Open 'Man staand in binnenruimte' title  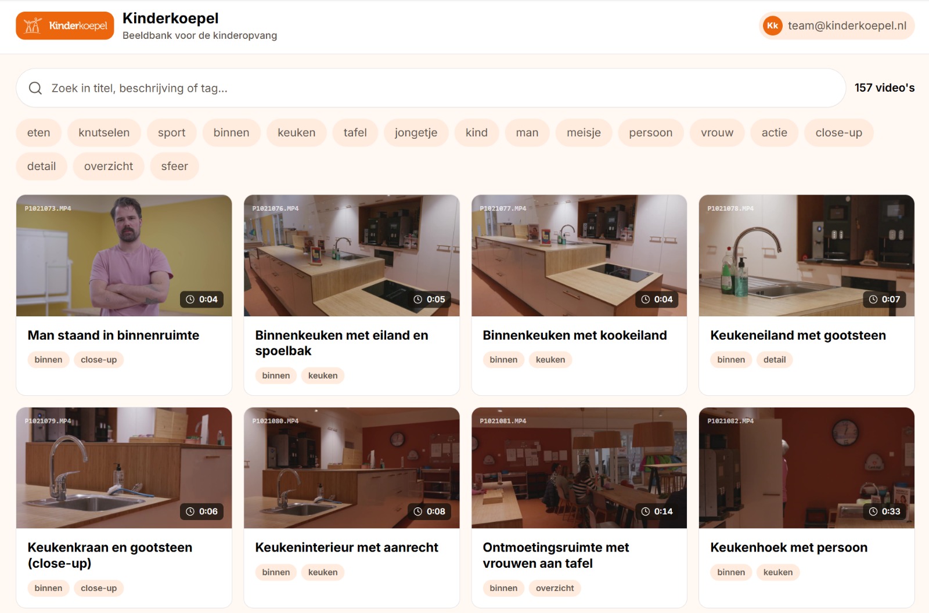tap(113, 335)
